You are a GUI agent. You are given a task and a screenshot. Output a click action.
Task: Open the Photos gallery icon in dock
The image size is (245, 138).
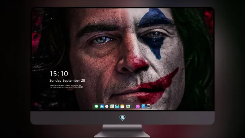pos(128,106)
